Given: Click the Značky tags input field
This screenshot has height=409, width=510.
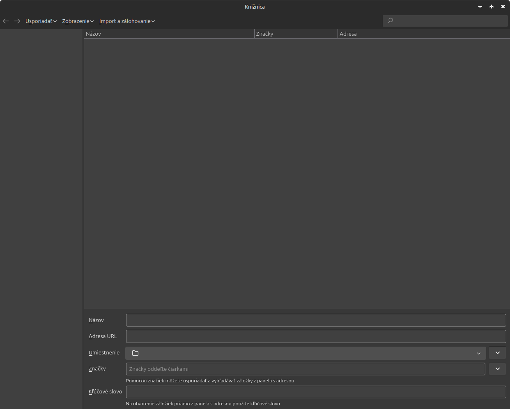Looking at the screenshot, I should click(x=306, y=369).
